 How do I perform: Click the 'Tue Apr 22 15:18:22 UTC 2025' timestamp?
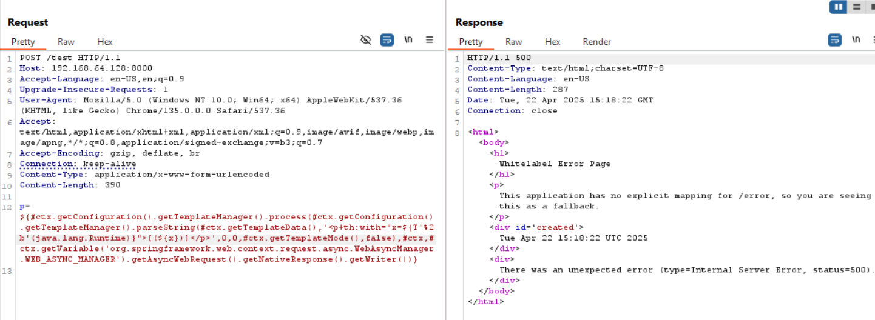[x=573, y=238]
